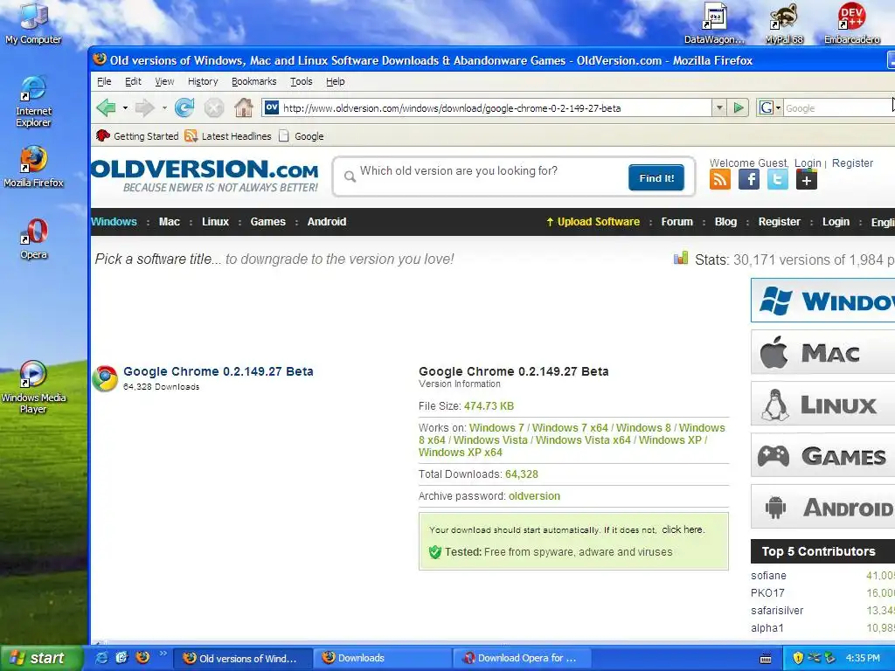The width and height of the screenshot is (895, 671).
Task: Click the Google bookmark in toolbar
Action: click(x=302, y=135)
